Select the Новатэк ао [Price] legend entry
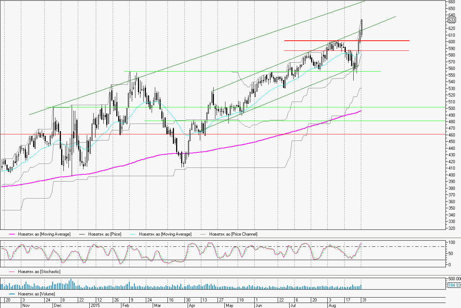 point(104,234)
